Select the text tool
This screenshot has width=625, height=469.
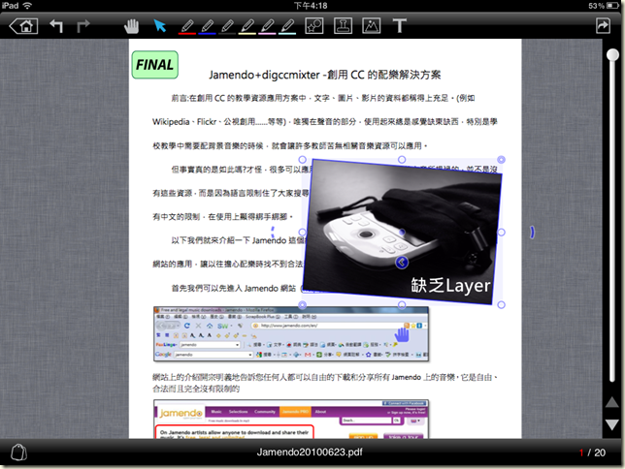[x=400, y=26]
